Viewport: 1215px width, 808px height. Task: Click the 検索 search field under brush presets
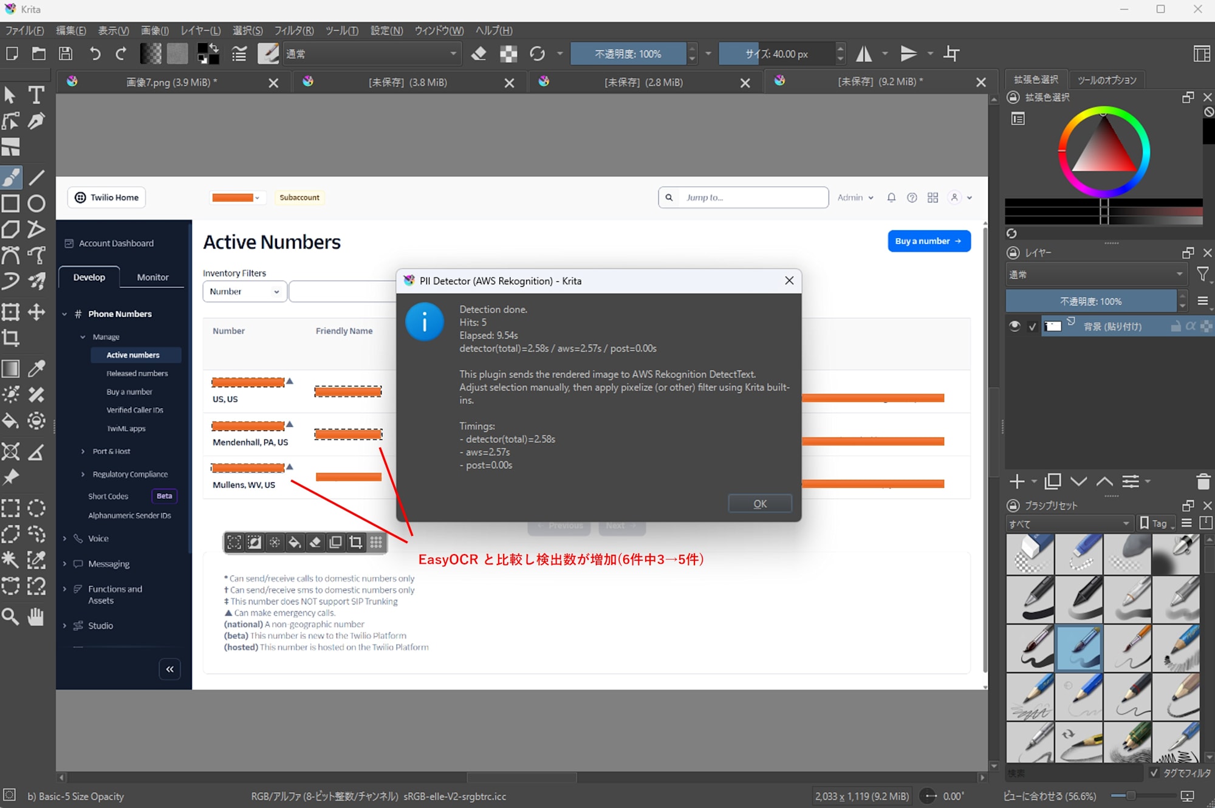1072,773
